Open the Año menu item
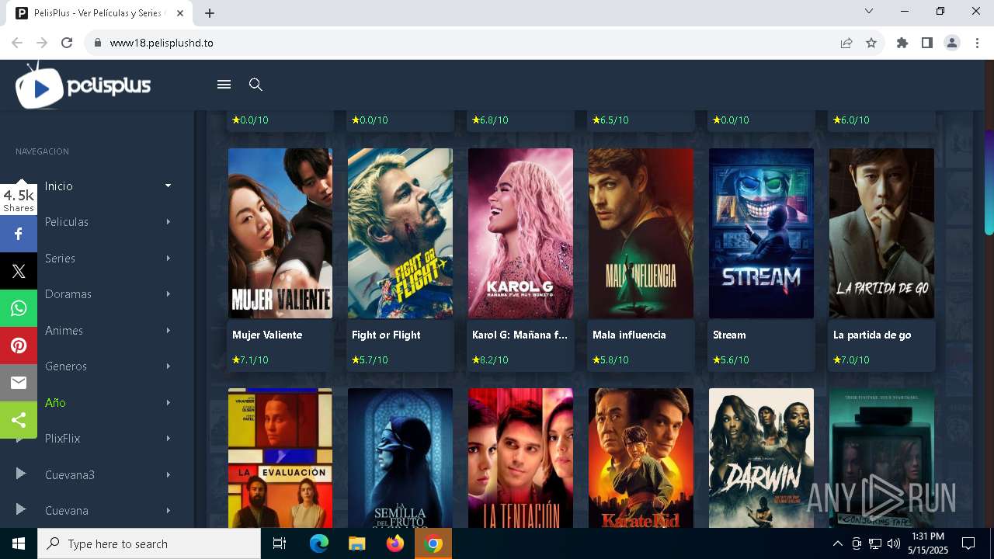This screenshot has width=994, height=559. 55,403
